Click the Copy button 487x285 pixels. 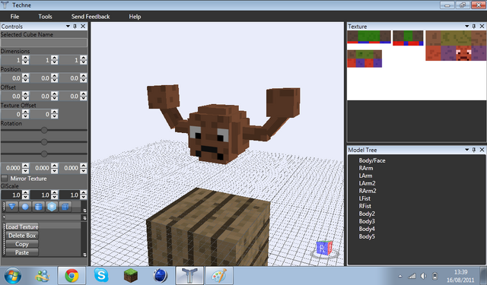pos(22,244)
